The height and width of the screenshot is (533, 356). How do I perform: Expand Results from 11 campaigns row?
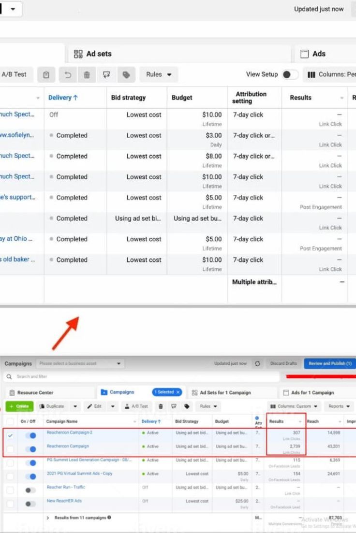coord(47,518)
